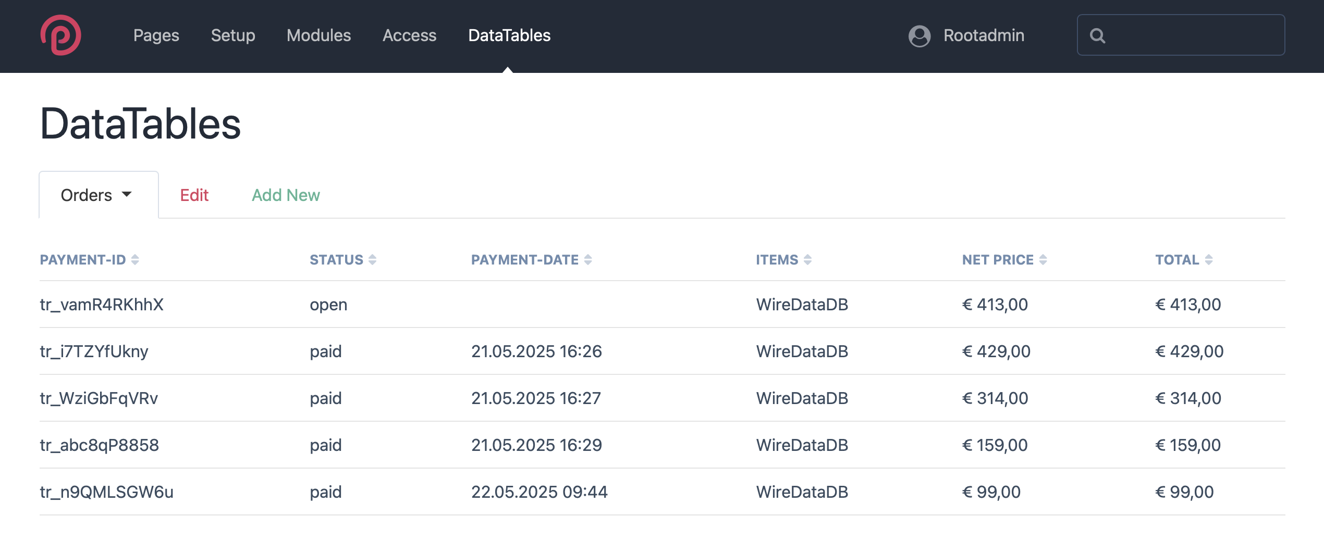
Task: Click the Rootadmin user avatar icon
Action: (920, 36)
